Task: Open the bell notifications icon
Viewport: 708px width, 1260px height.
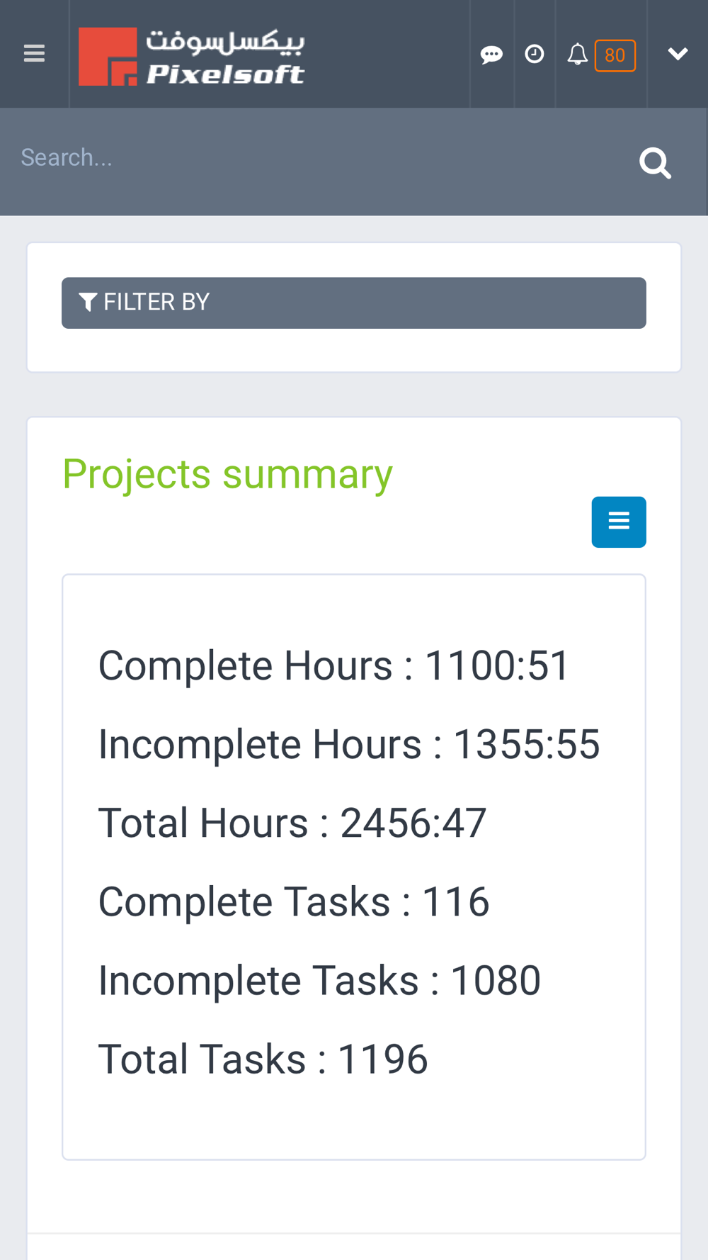Action: (578, 55)
